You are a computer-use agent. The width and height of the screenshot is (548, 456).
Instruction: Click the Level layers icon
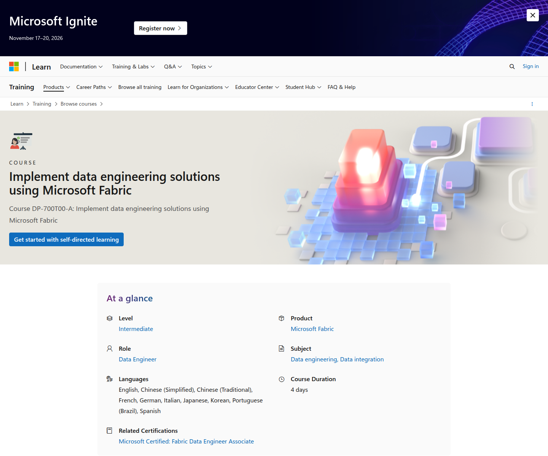[x=110, y=318]
